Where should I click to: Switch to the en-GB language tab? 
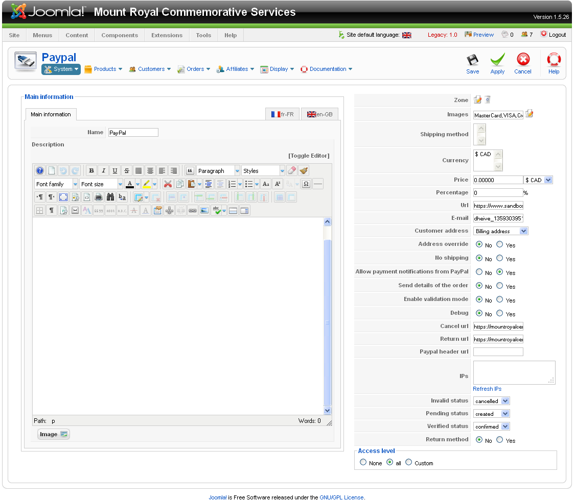[319, 114]
